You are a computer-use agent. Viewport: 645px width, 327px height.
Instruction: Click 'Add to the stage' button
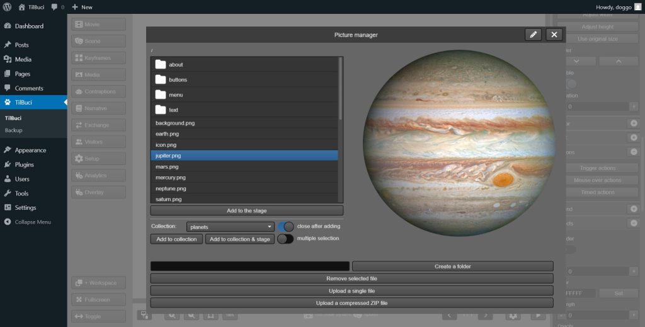(246, 210)
